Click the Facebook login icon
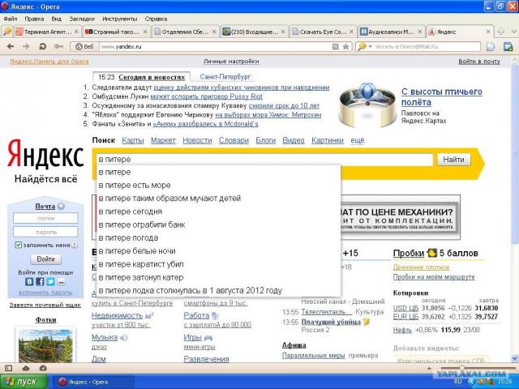Screen dimensions: 519x389 click(x=40, y=282)
